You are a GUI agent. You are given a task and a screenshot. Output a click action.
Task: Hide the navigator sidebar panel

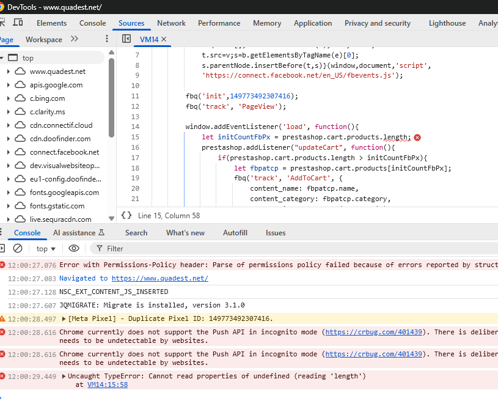(x=126, y=39)
